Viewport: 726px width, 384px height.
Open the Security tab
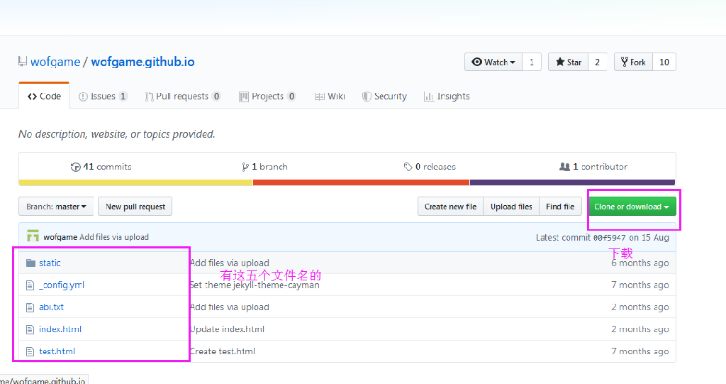pyautogui.click(x=384, y=97)
